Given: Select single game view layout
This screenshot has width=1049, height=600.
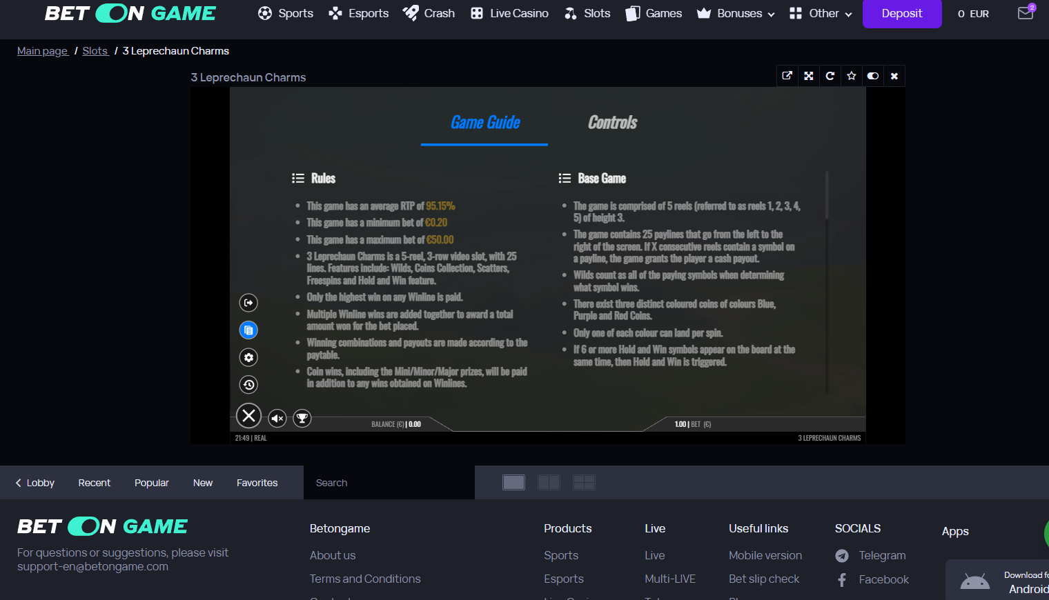Looking at the screenshot, I should click(514, 483).
